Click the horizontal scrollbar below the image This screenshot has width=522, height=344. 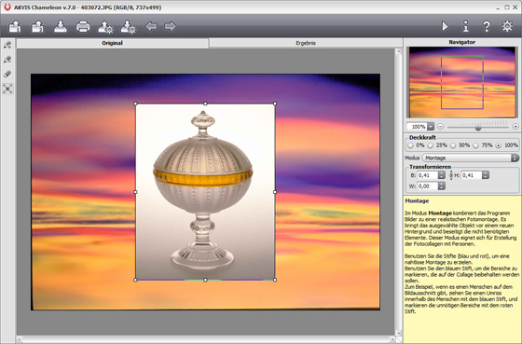point(205,339)
